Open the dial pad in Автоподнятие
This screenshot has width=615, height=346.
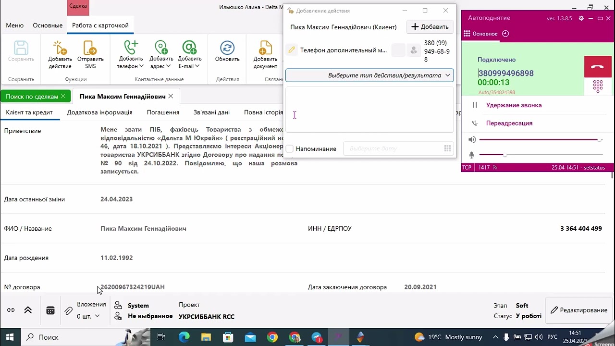pyautogui.click(x=598, y=86)
